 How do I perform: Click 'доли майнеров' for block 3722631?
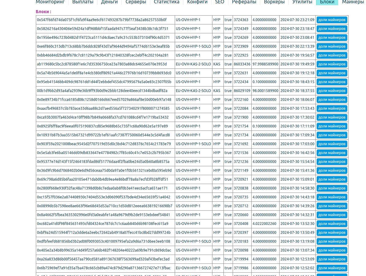pyautogui.click(x=332, y=73)
